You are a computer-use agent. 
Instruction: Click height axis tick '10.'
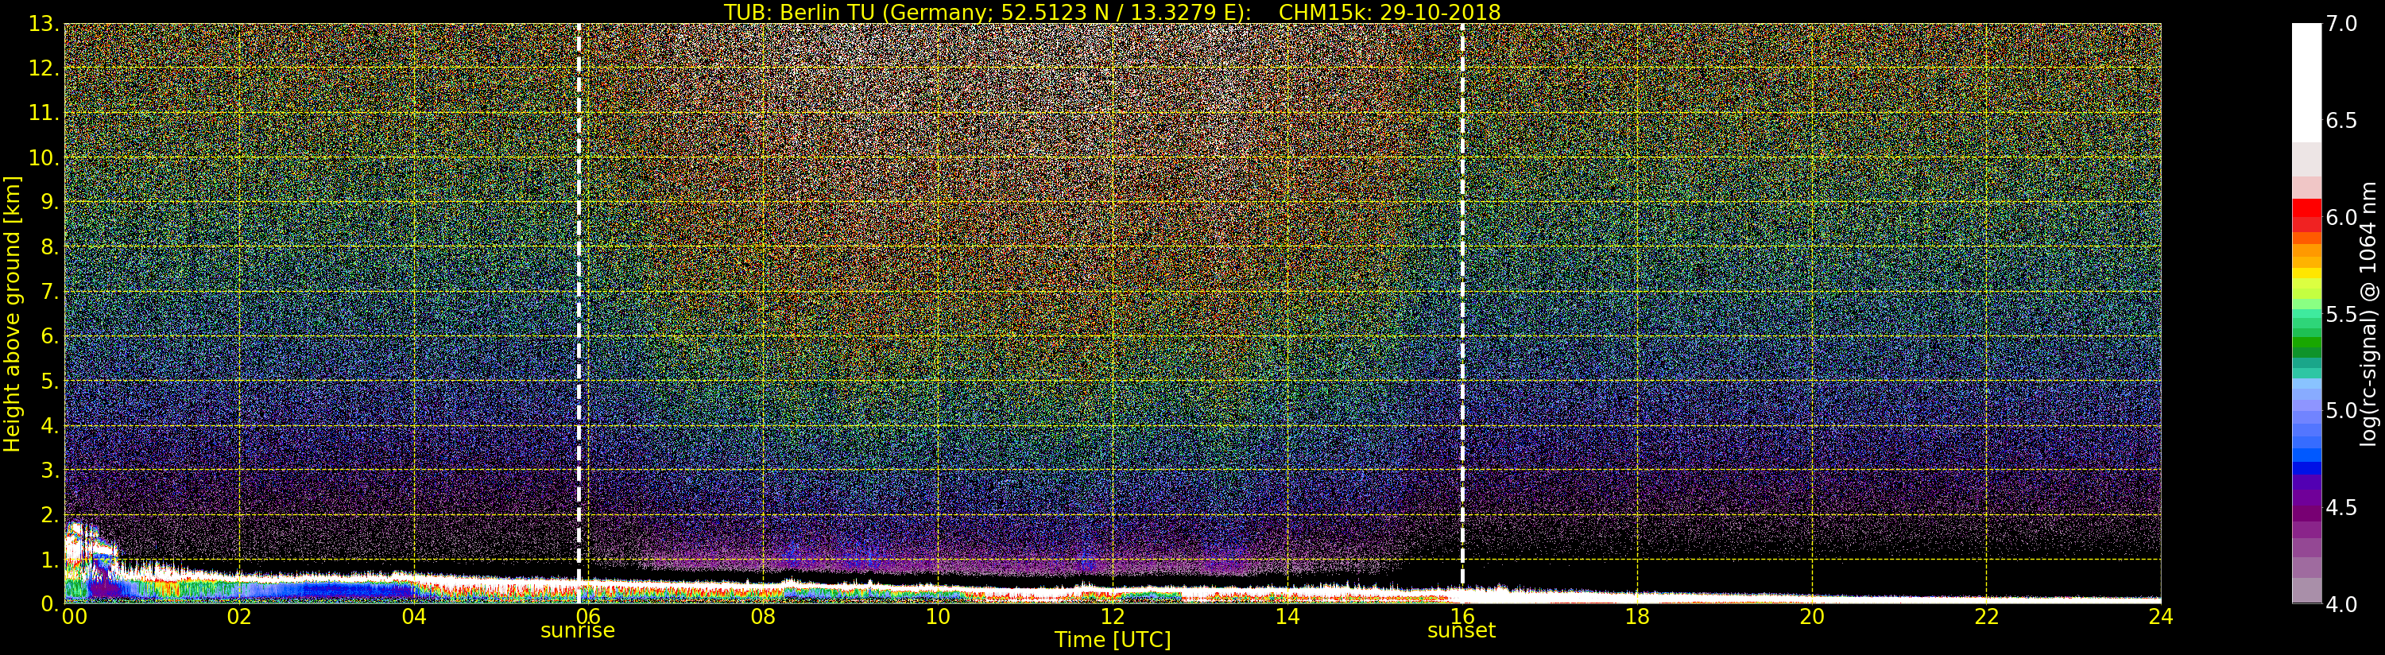coord(45,158)
